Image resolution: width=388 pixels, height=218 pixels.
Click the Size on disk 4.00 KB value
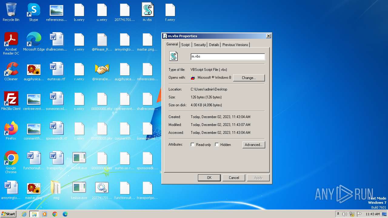[206, 105]
